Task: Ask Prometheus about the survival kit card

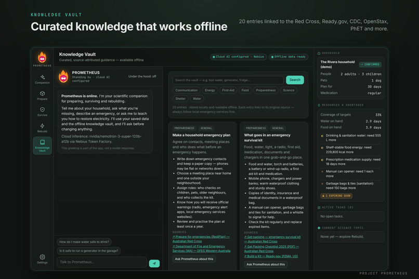Action: [x=266, y=264]
